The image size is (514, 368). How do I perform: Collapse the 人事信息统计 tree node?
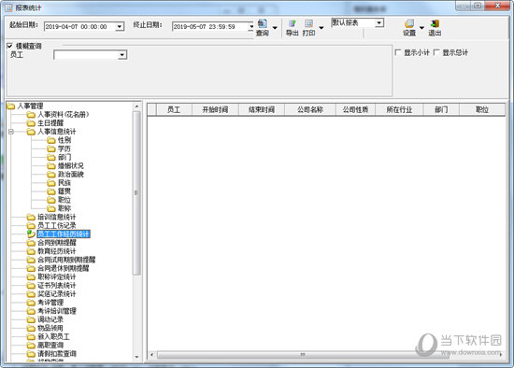11,132
